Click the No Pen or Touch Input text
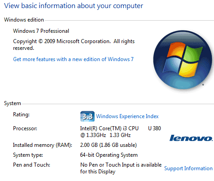Image resolution: width=214 pixels, height=181 pixels. coord(121,168)
